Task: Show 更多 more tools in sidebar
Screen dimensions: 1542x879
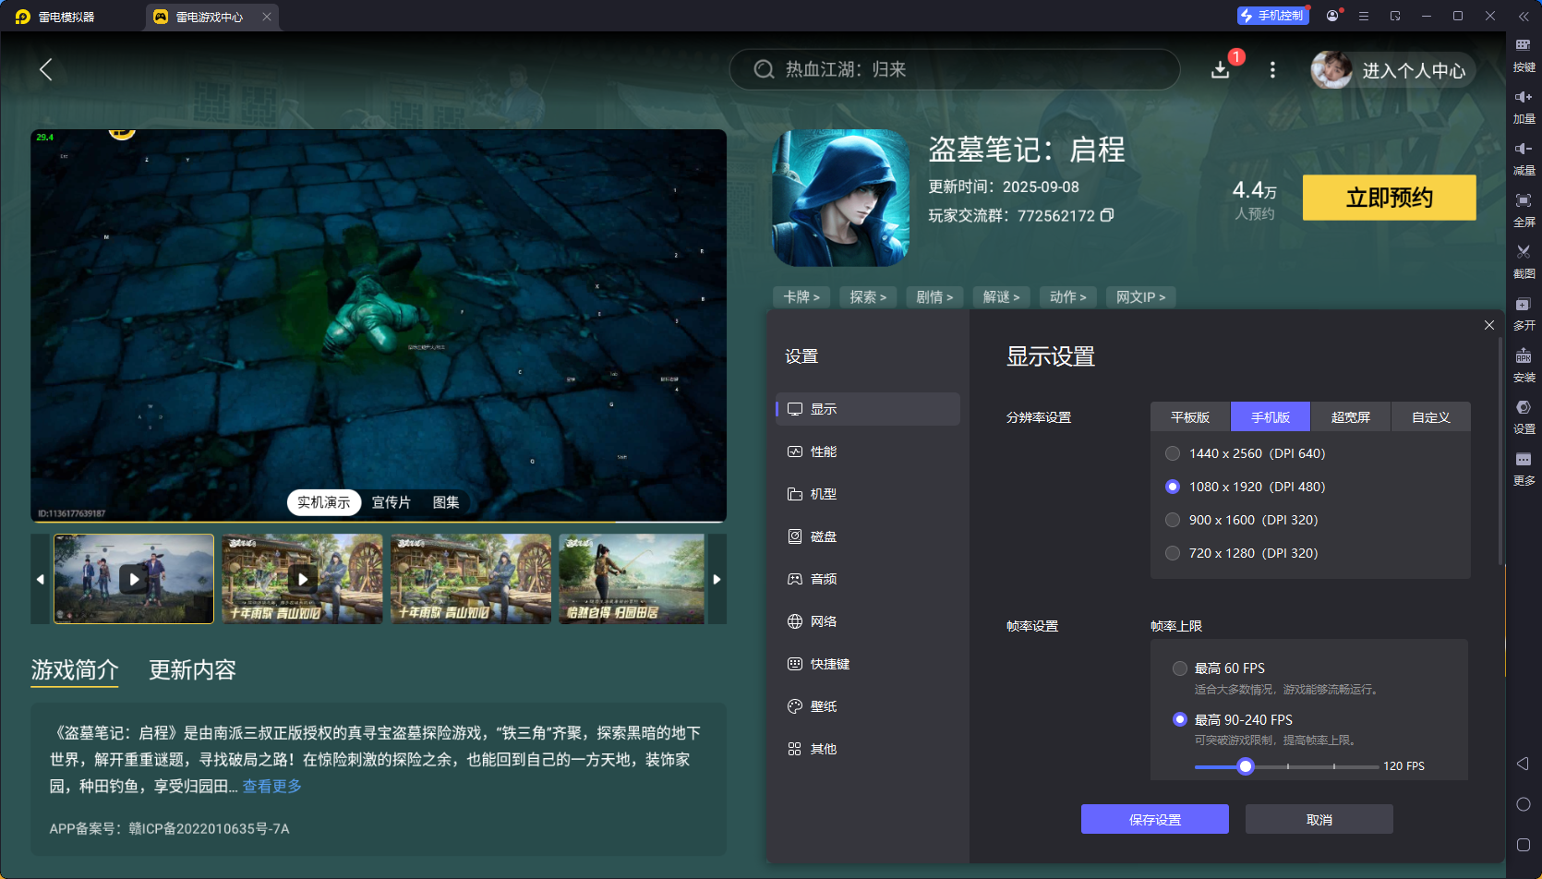Action: point(1524,468)
